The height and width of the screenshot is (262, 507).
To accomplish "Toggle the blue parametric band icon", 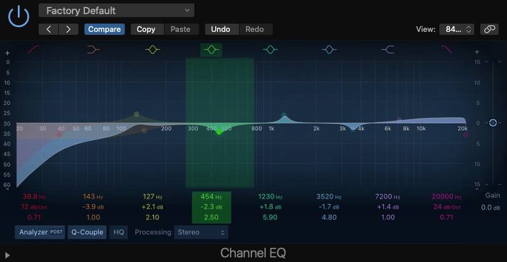I will point(329,50).
